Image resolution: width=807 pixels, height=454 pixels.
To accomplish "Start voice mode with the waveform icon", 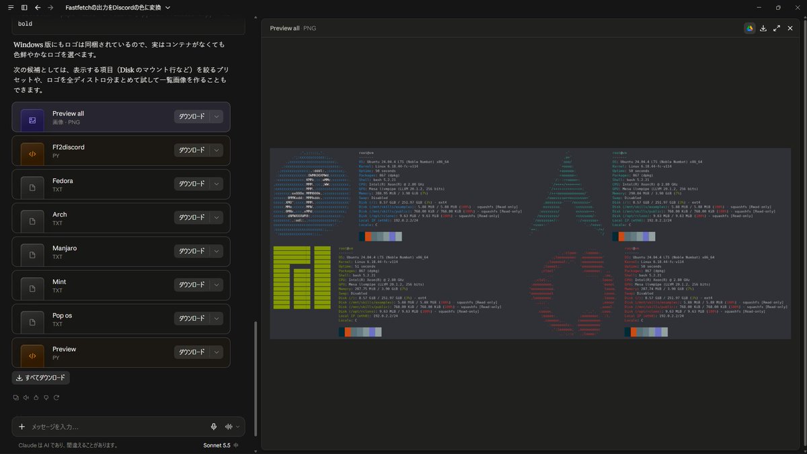I will pos(229,426).
